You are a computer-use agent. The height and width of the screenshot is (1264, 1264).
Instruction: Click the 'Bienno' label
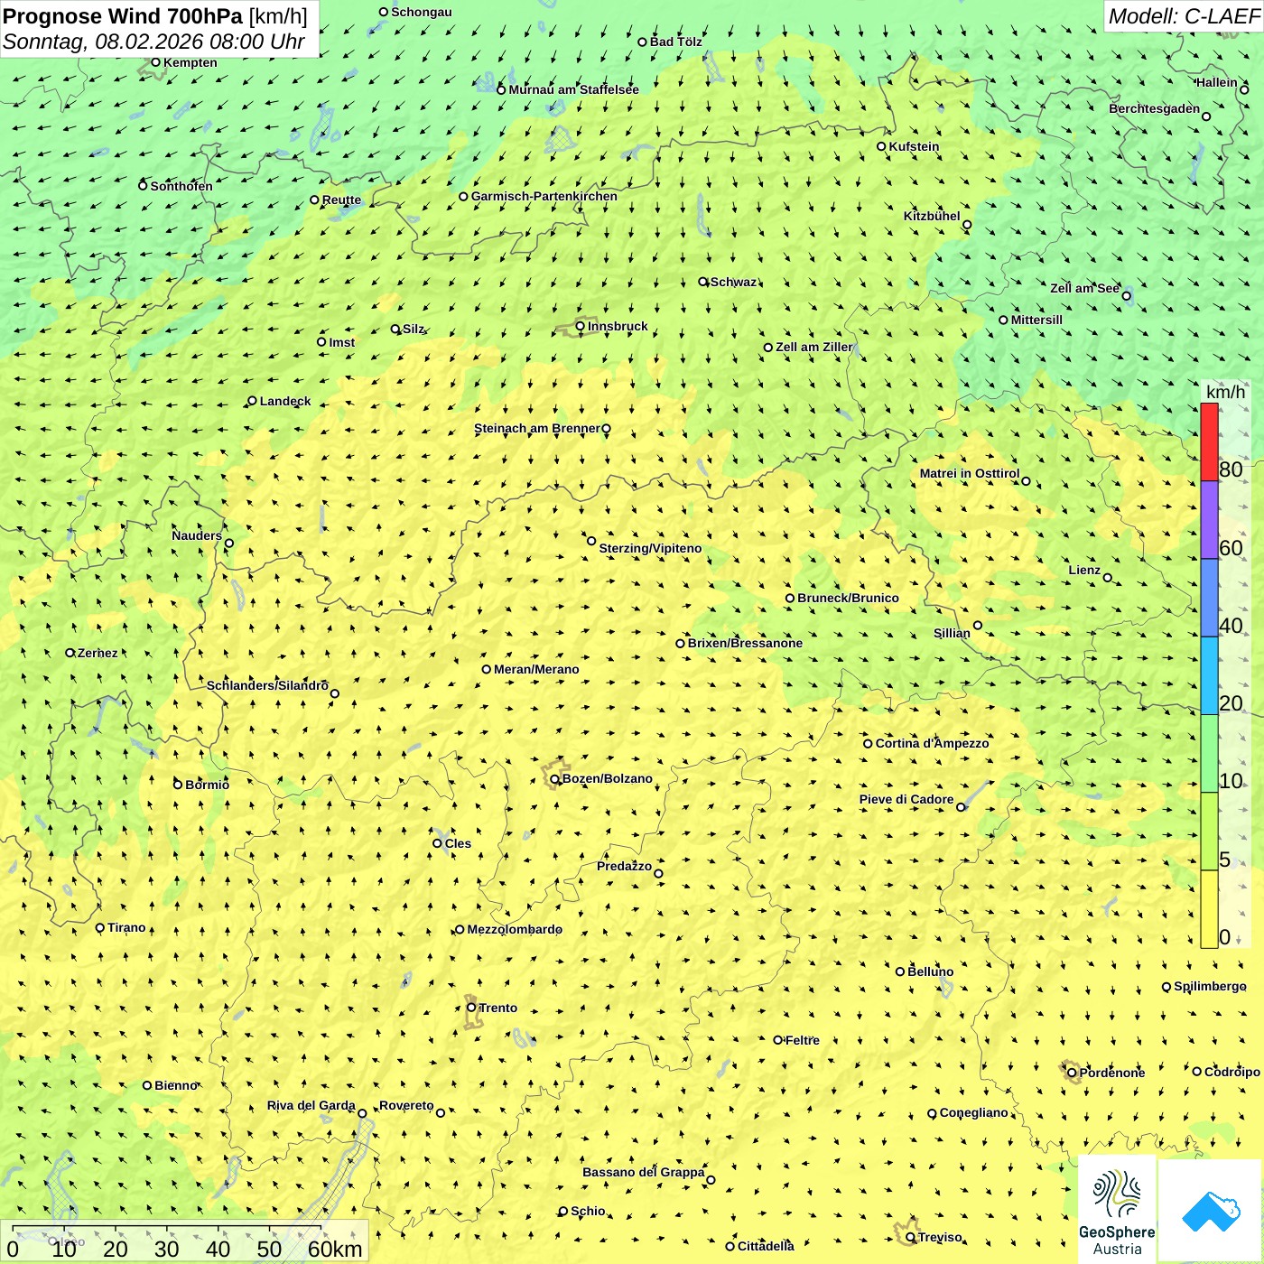tap(176, 1085)
